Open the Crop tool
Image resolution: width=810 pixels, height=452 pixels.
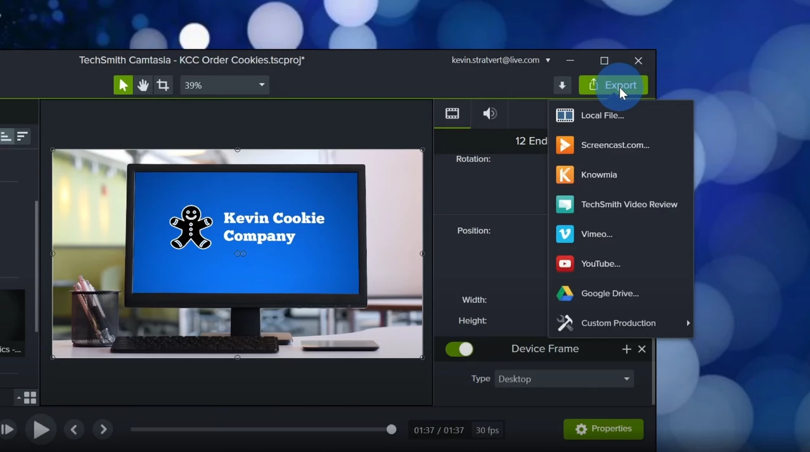[x=163, y=84]
